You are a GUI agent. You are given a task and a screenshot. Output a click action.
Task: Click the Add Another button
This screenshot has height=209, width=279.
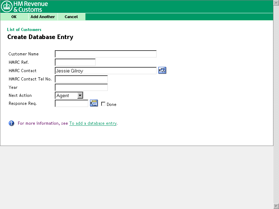click(x=43, y=17)
